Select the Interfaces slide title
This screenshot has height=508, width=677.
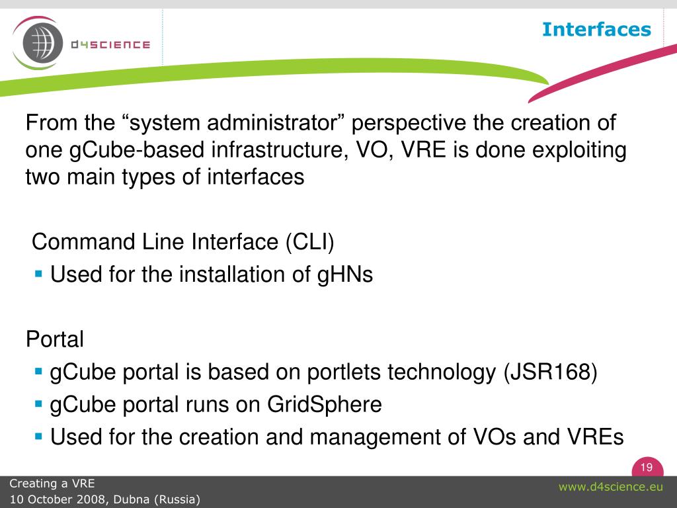coord(596,29)
